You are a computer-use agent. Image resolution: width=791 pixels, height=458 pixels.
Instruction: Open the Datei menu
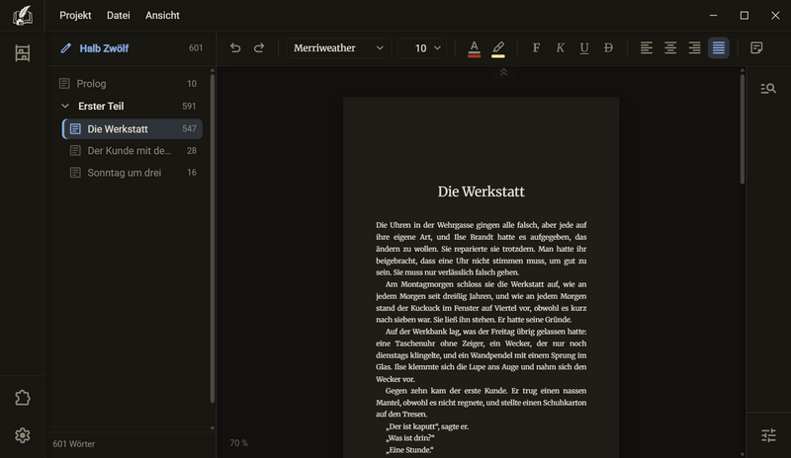[118, 16]
